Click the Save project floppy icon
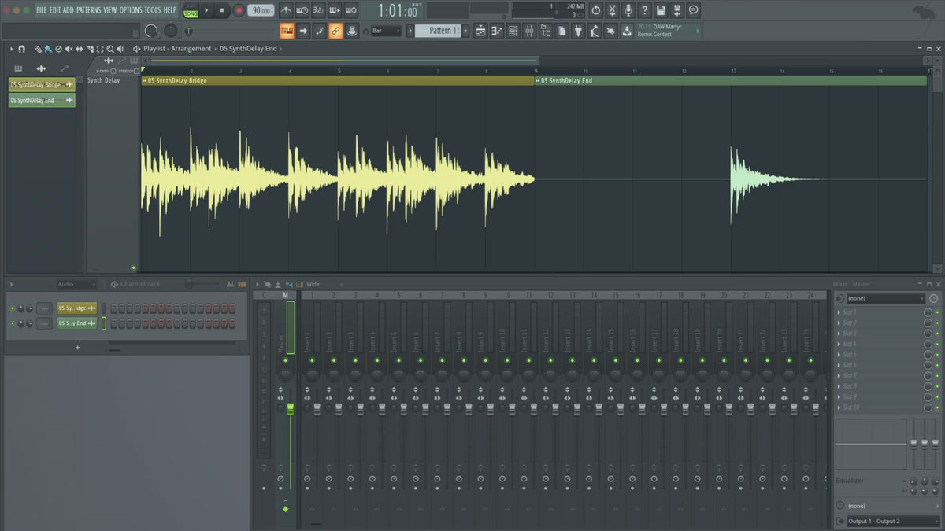The height and width of the screenshot is (531, 945). (x=661, y=10)
